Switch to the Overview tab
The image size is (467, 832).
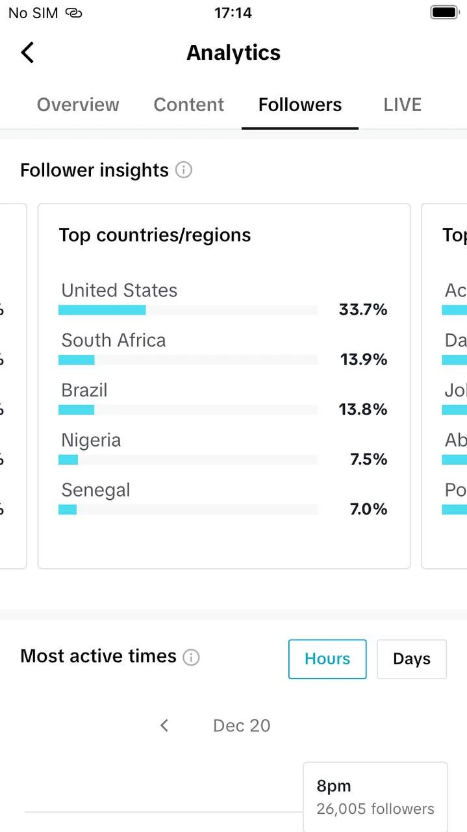78,105
